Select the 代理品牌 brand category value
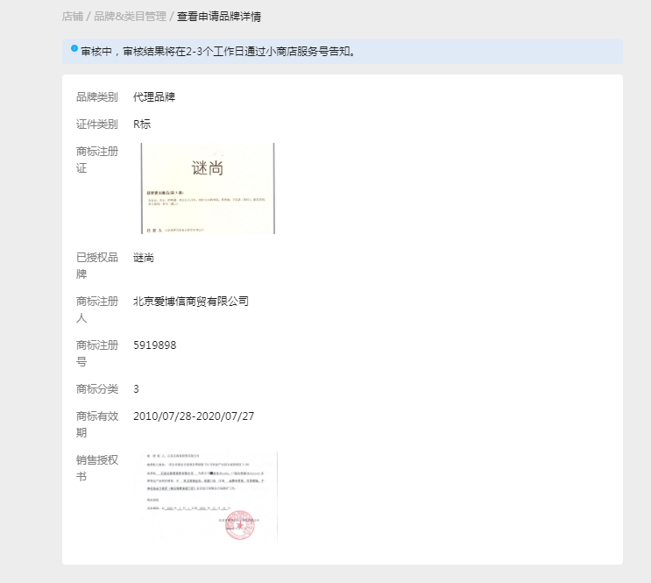Screen dimensions: 651x583 [x=154, y=96]
